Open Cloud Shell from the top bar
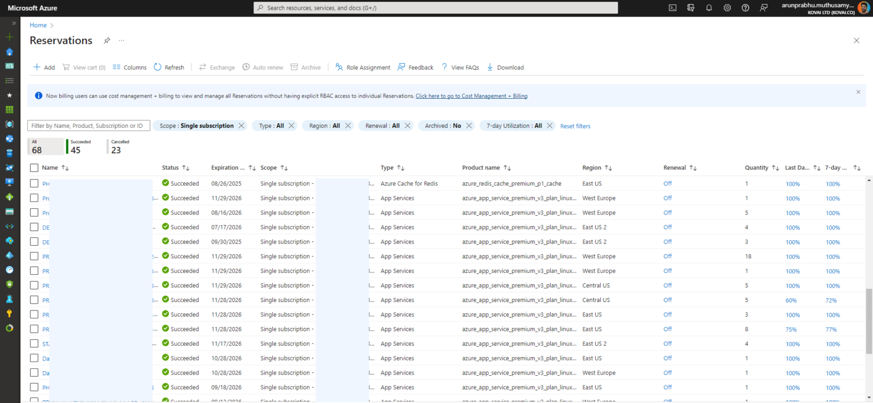Screen dimensions: 873x403 (672, 7)
